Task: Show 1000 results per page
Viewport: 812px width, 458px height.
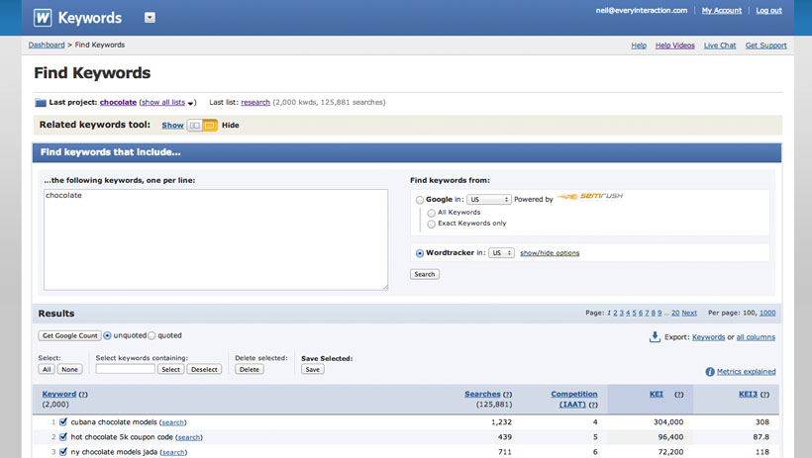Action: pos(767,314)
